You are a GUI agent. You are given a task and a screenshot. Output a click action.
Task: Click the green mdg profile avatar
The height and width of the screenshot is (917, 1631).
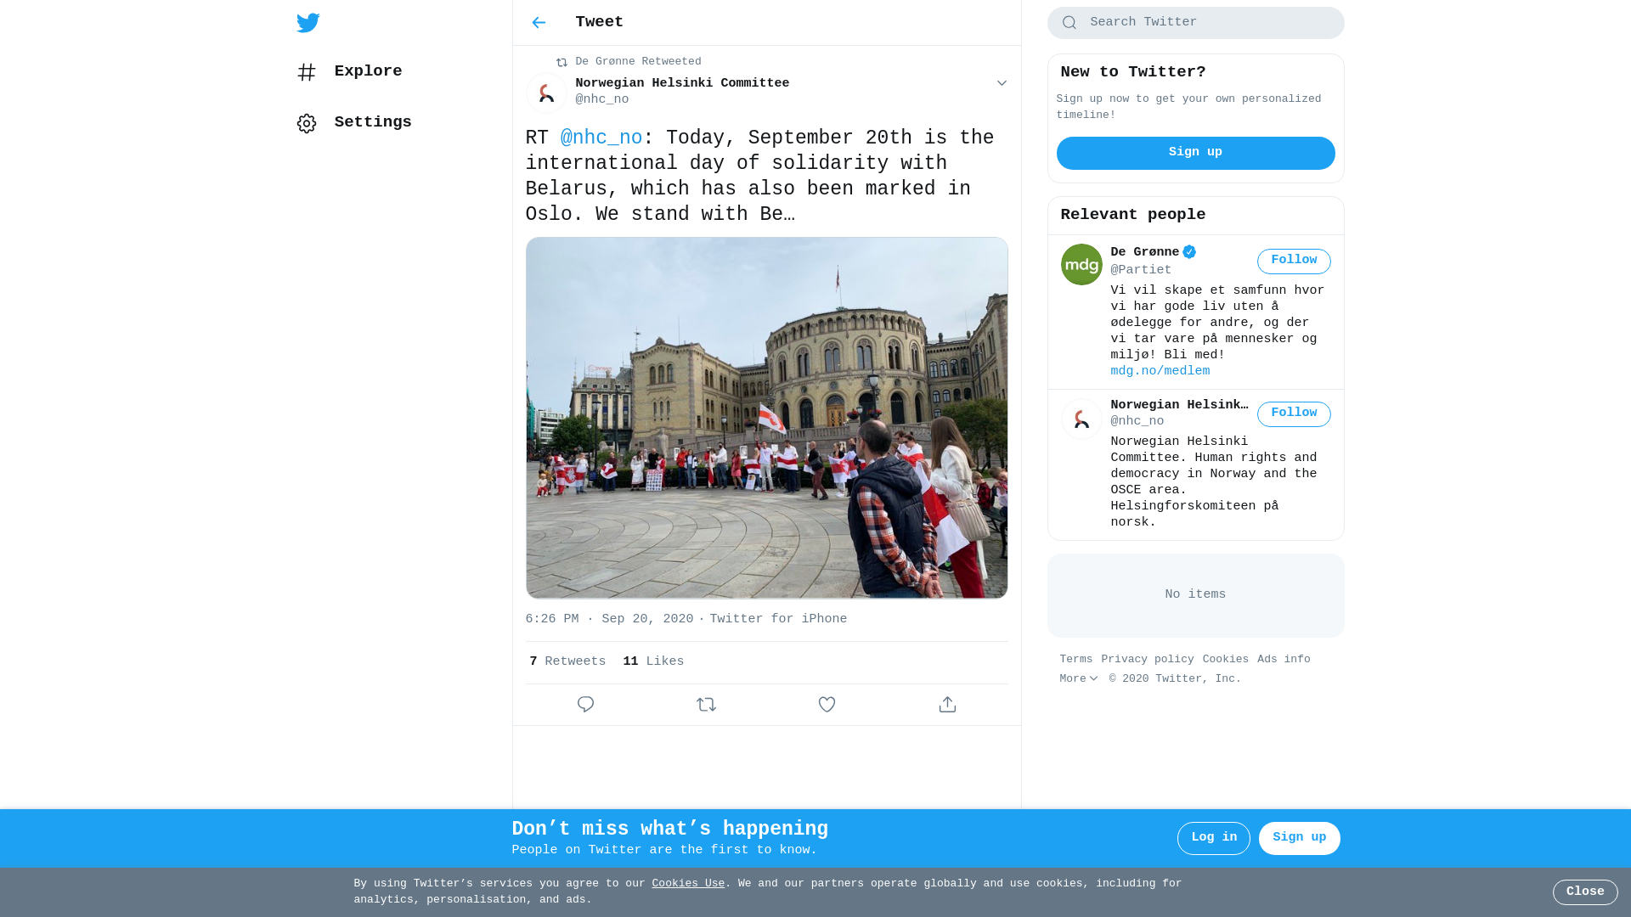[1081, 265]
